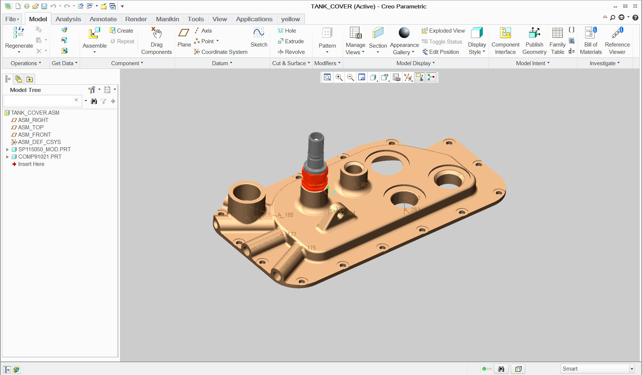
Task: Click the Axis datum button
Action: point(203,31)
